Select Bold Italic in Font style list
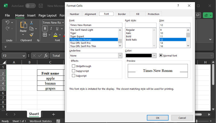Screen dimensions: 216x123 (x=131, y=39)
